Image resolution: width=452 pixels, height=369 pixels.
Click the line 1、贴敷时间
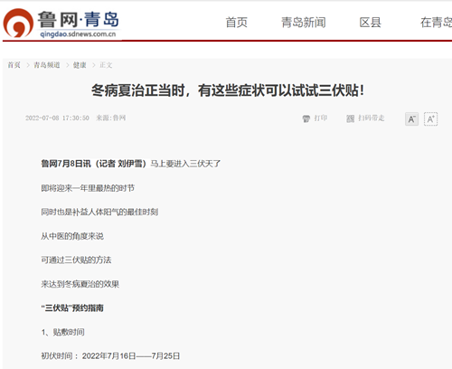coord(63,332)
